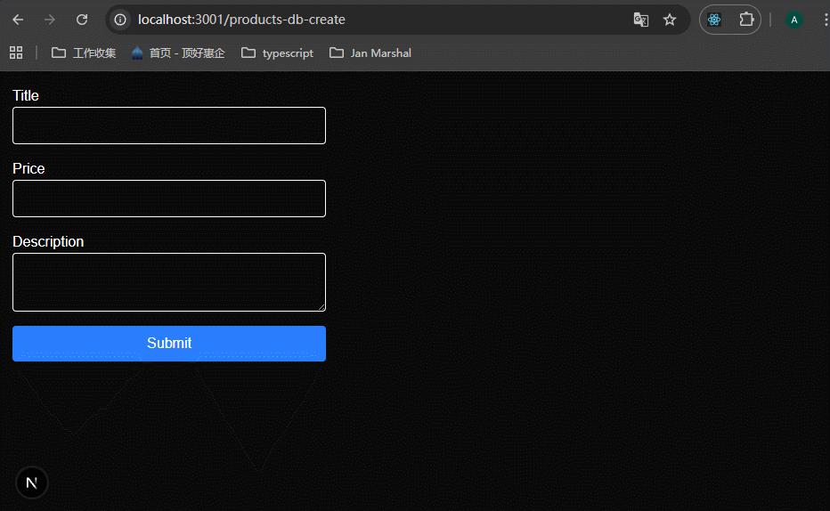Click into the Description textarea
The image size is (830, 511).
pyautogui.click(x=169, y=282)
